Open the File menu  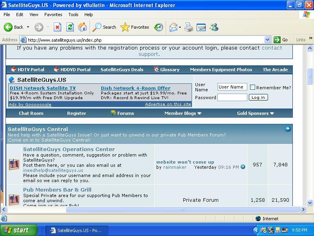tap(7, 15)
